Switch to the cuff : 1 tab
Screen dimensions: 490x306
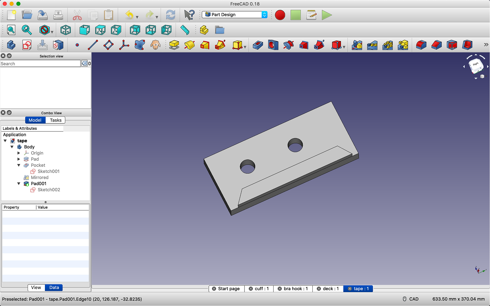259,289
